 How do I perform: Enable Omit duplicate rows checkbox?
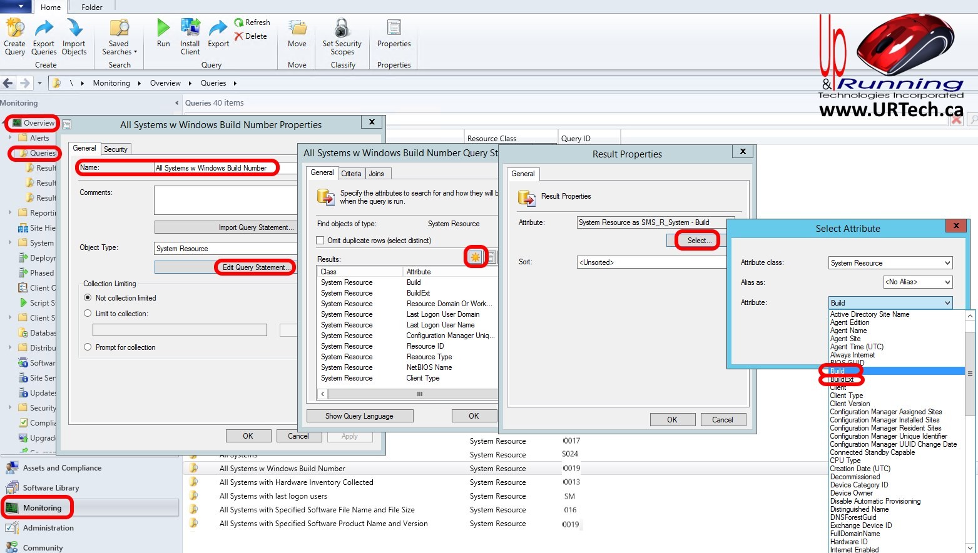320,241
